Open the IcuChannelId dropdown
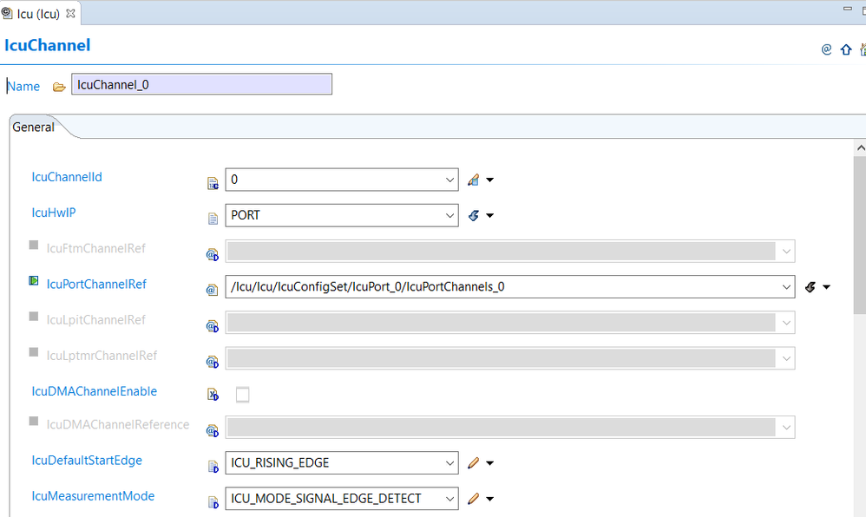This screenshot has width=866, height=517. click(449, 180)
